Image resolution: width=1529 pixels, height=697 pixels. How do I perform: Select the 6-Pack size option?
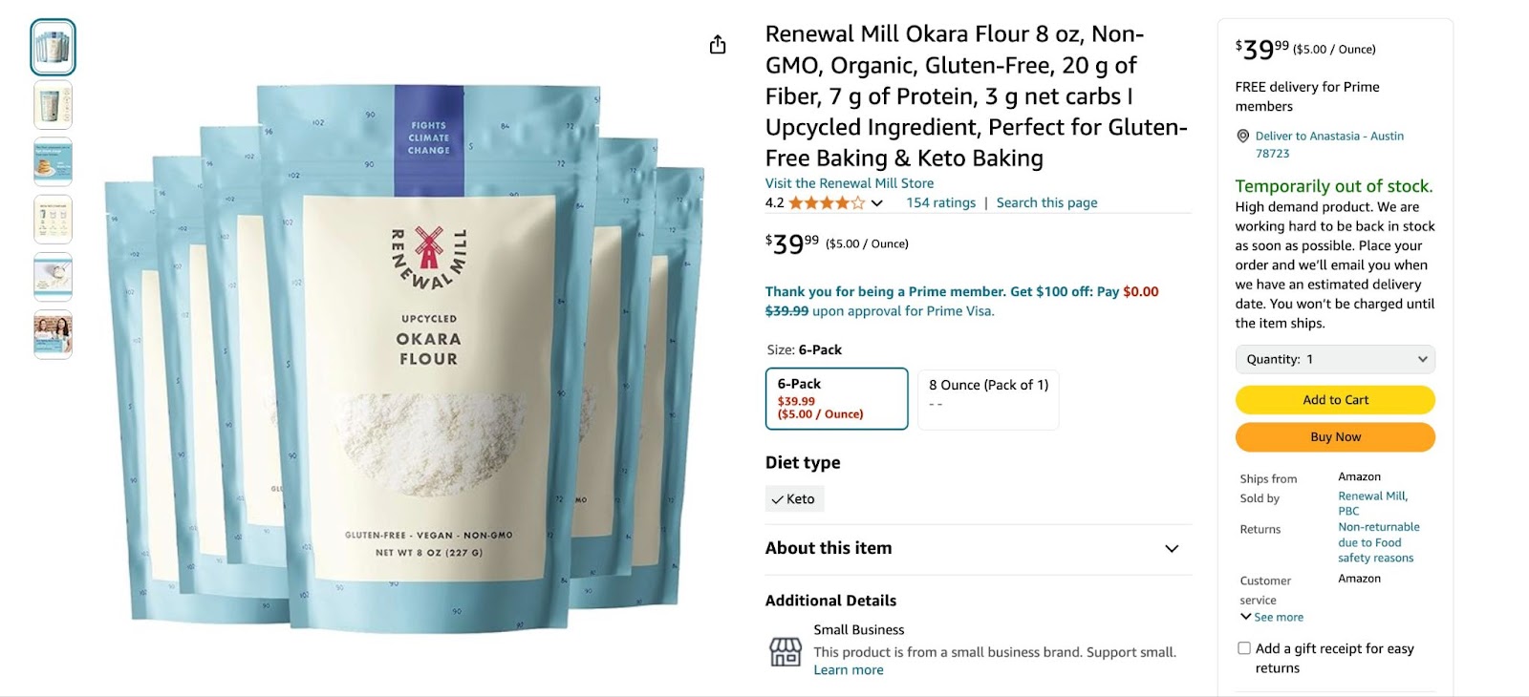(836, 398)
